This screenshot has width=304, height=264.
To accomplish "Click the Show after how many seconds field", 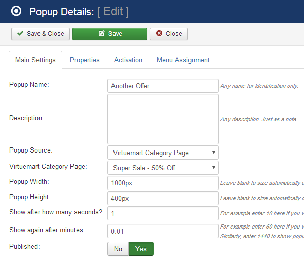I will click(x=163, y=213).
